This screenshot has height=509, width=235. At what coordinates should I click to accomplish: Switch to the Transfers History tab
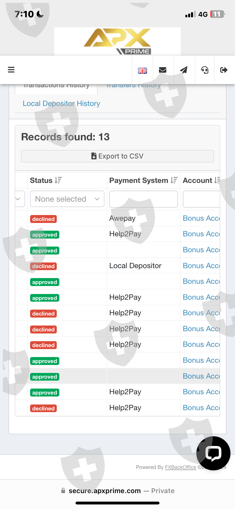point(134,85)
